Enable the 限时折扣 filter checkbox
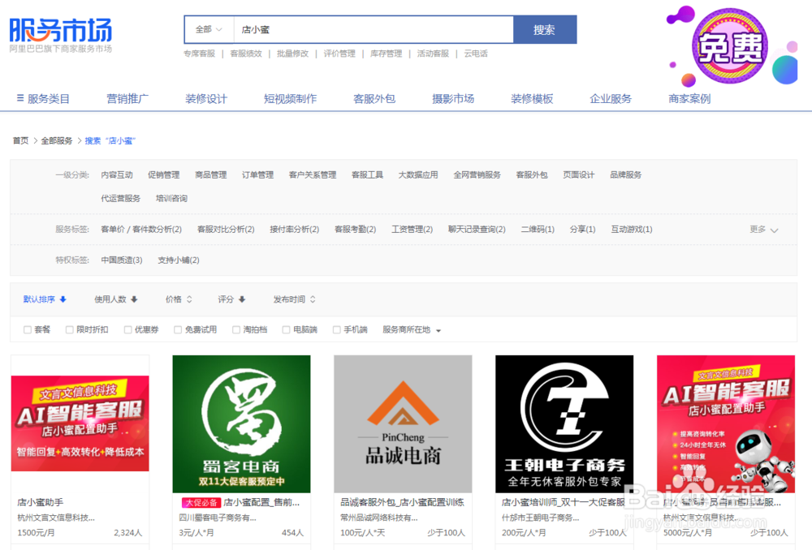The image size is (812, 550). (x=69, y=329)
